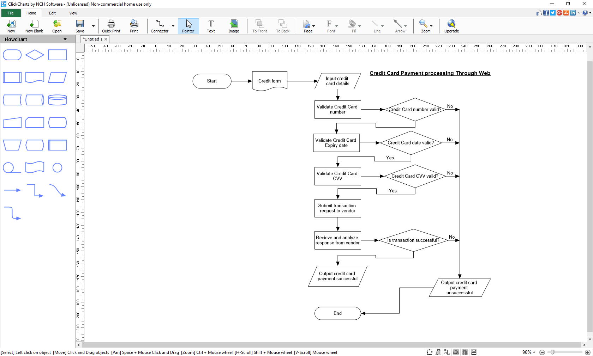The height and width of the screenshot is (356, 593).
Task: Toggle the page layout preview in status bar
Action: [x=474, y=352]
